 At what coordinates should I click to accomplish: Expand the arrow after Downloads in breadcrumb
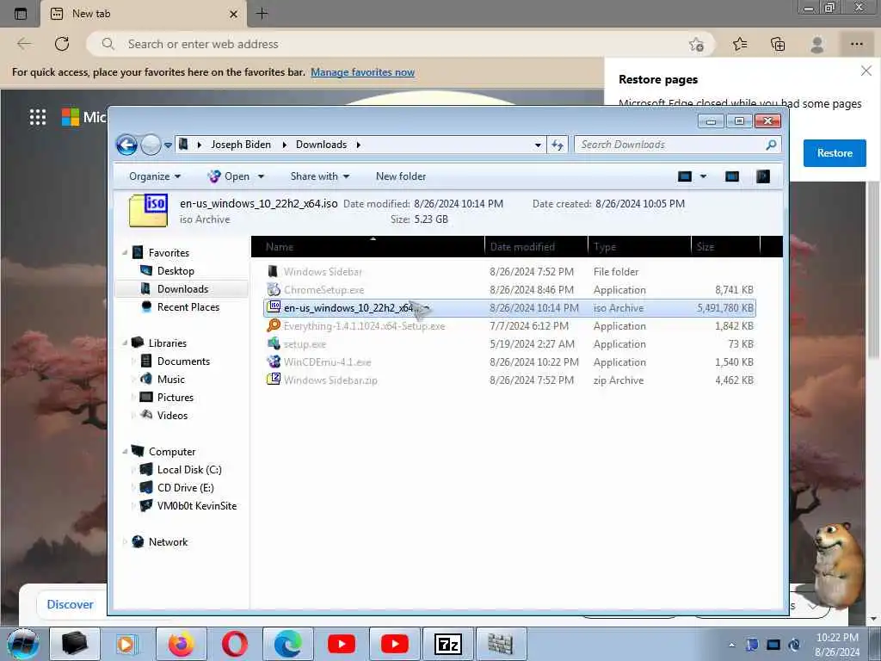tap(359, 145)
